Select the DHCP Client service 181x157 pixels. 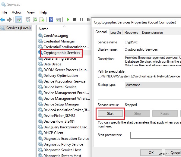53,133
